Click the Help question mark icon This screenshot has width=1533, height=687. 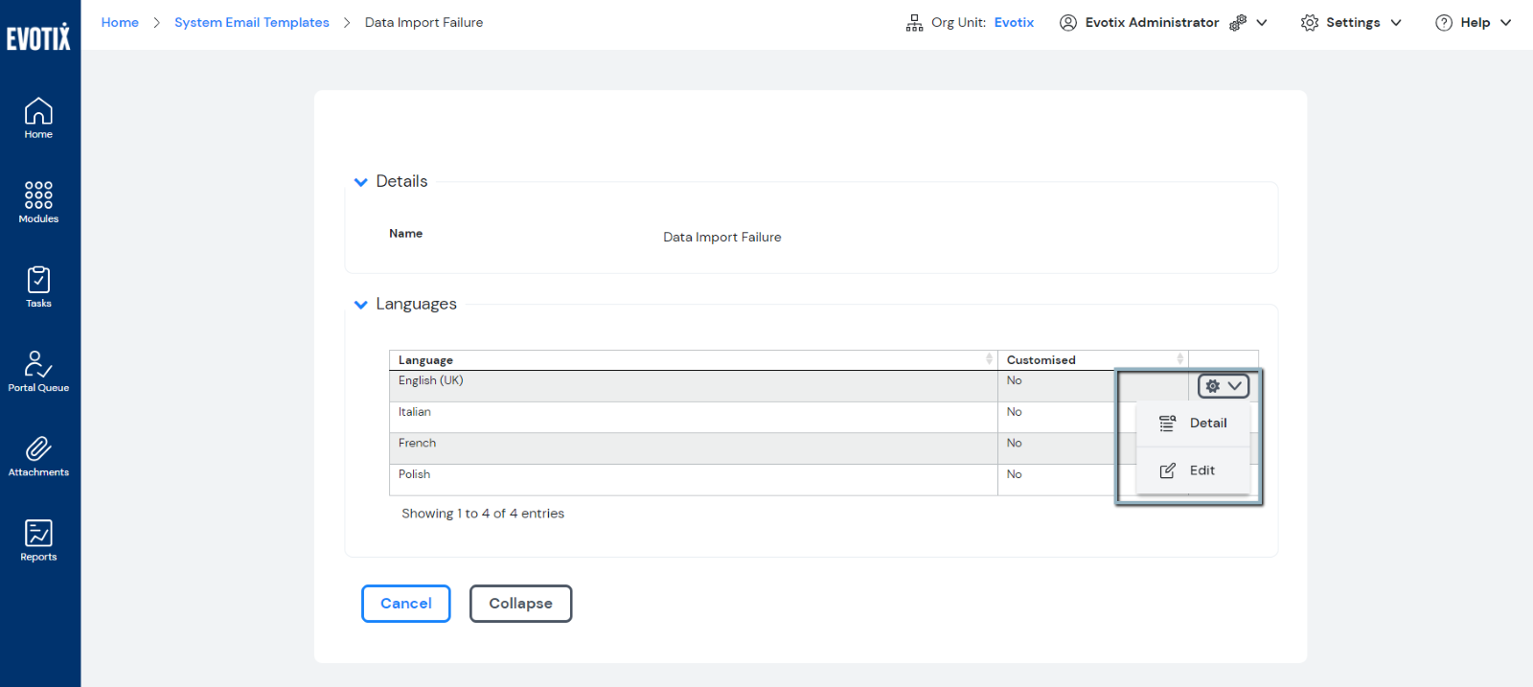(1444, 23)
